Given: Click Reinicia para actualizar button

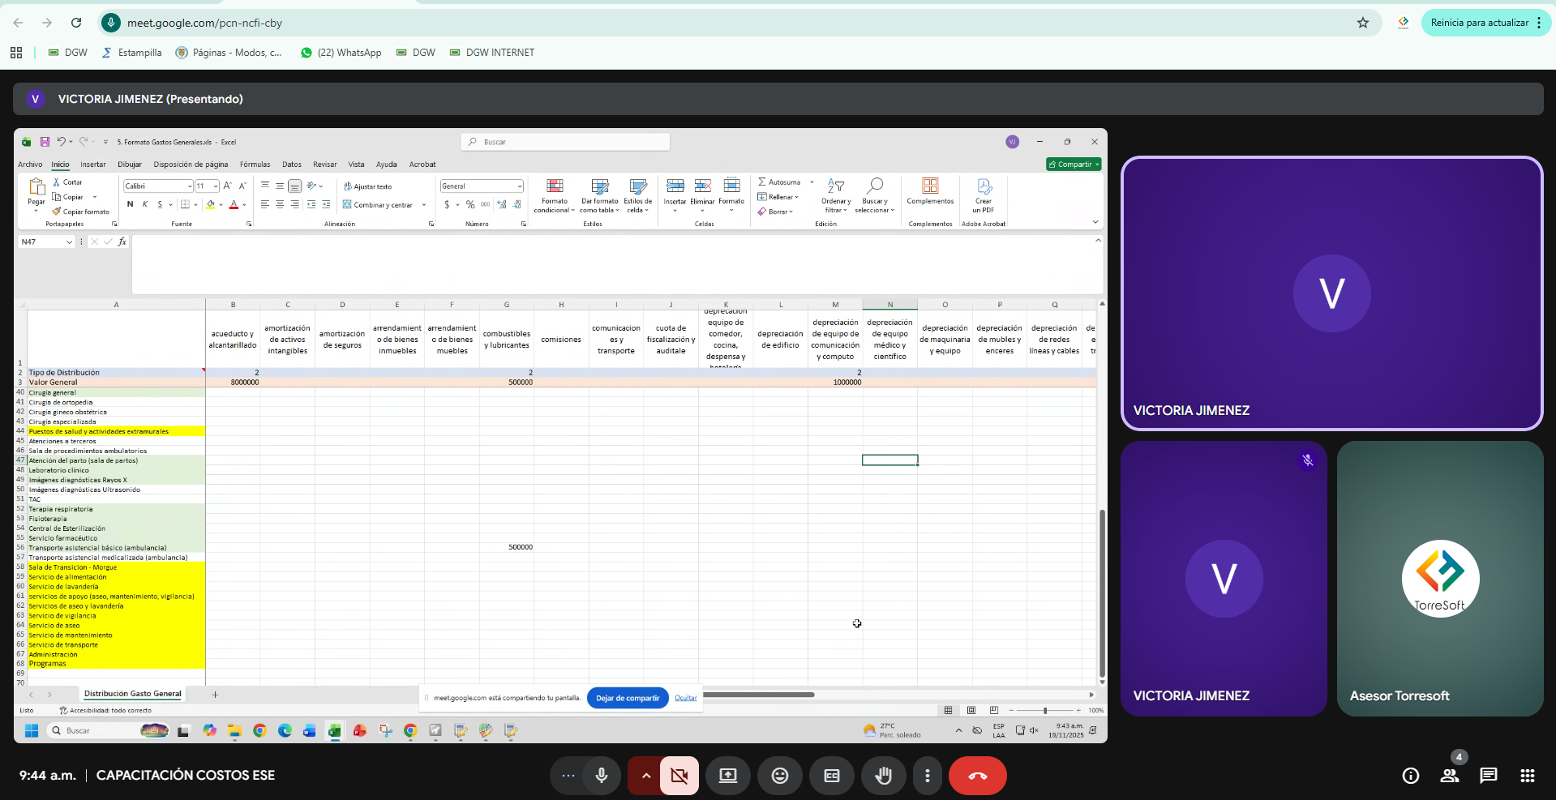Looking at the screenshot, I should [1478, 23].
